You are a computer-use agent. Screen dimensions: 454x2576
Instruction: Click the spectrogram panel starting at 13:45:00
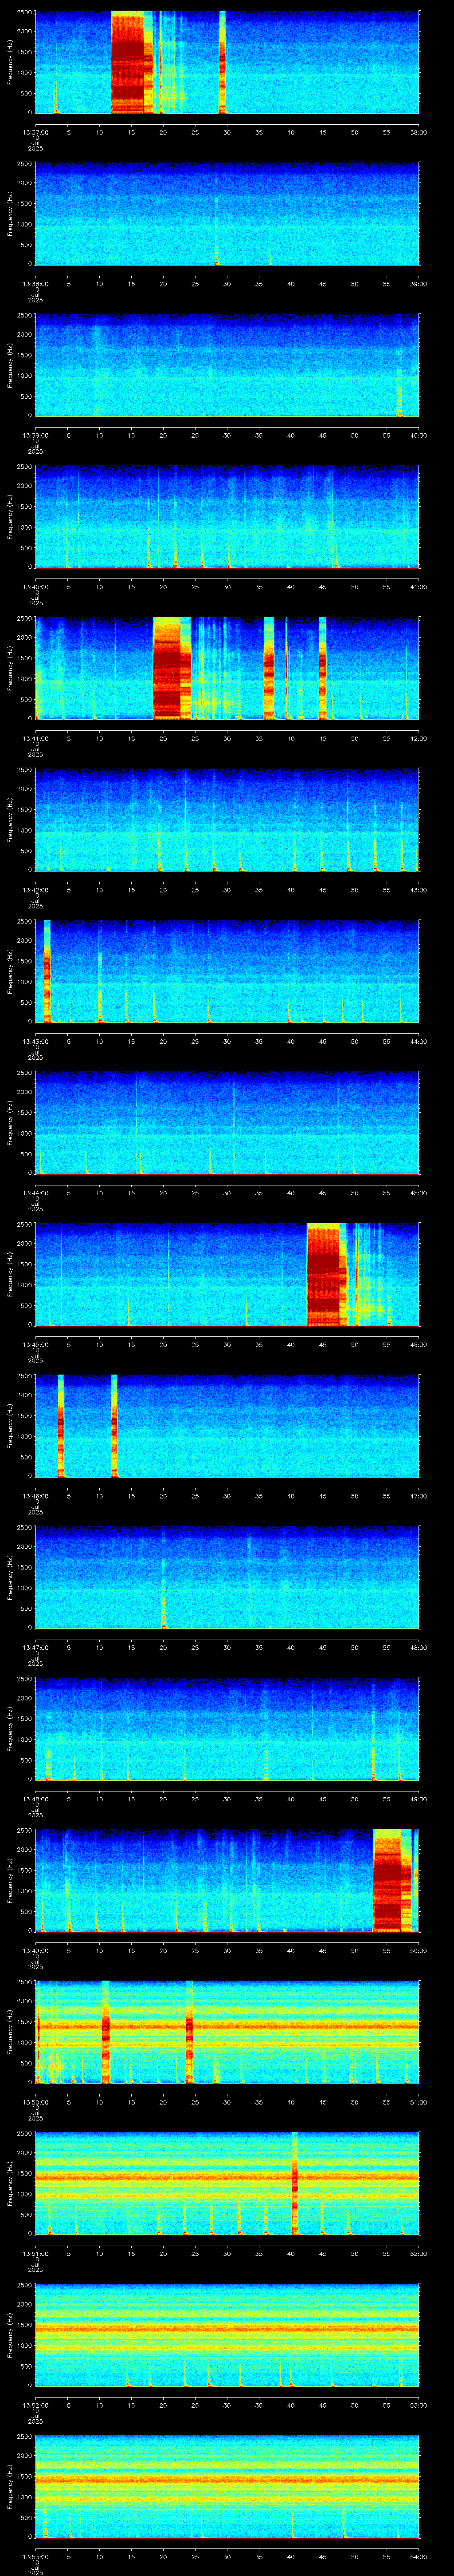tap(227, 1274)
